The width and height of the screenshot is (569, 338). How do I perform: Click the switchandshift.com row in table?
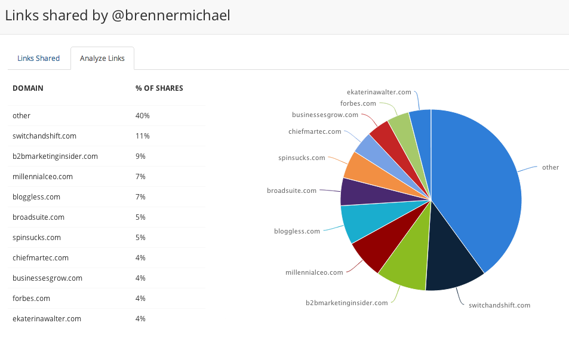click(106, 136)
